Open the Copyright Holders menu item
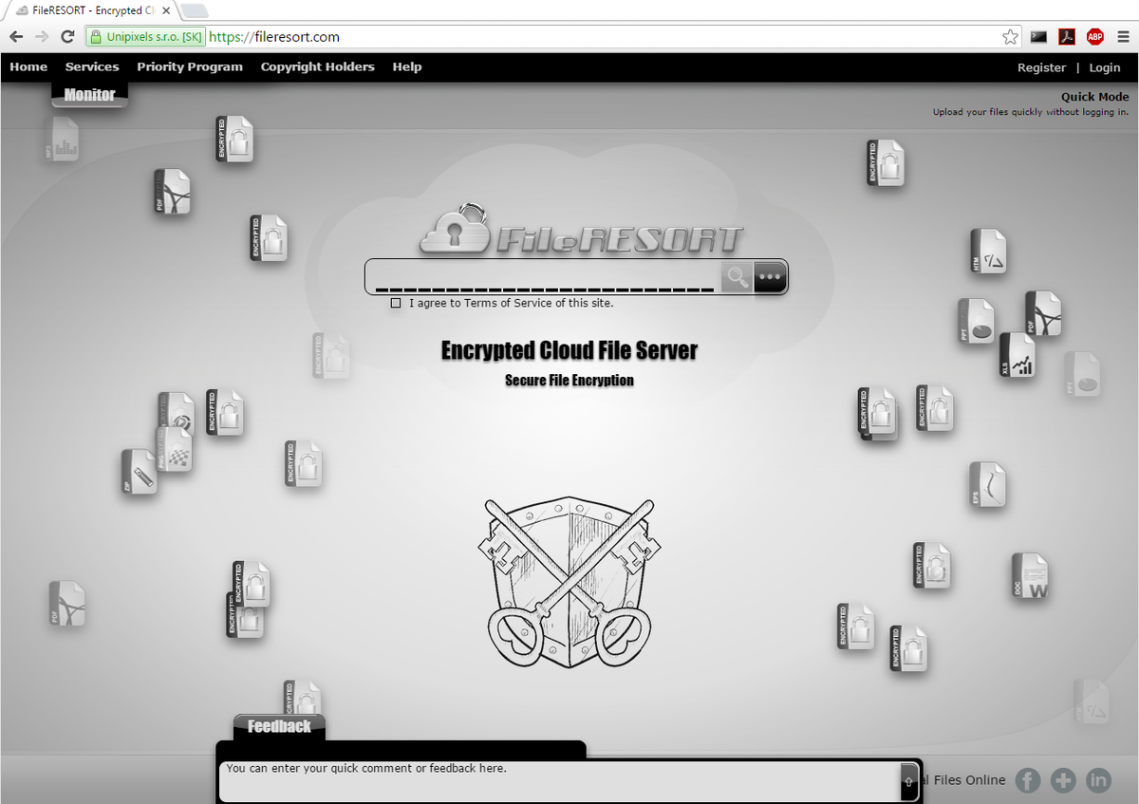The width and height of the screenshot is (1139, 804). coord(318,66)
